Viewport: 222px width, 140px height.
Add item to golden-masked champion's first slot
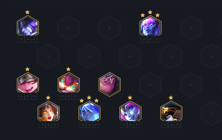(x=165, y=125)
